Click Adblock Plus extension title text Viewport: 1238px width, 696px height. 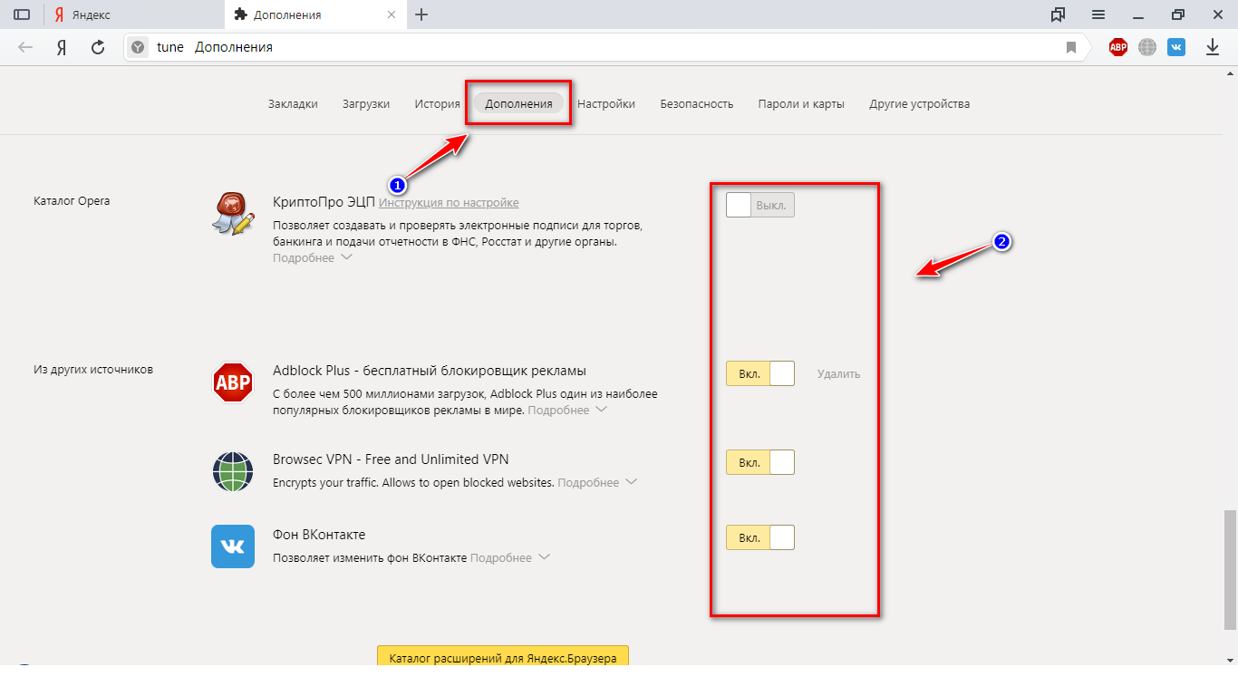(430, 371)
